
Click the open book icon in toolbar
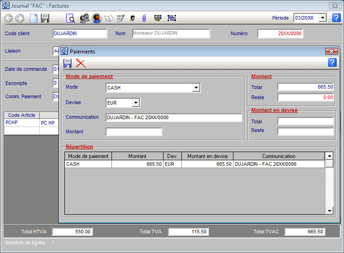[x=109, y=18]
